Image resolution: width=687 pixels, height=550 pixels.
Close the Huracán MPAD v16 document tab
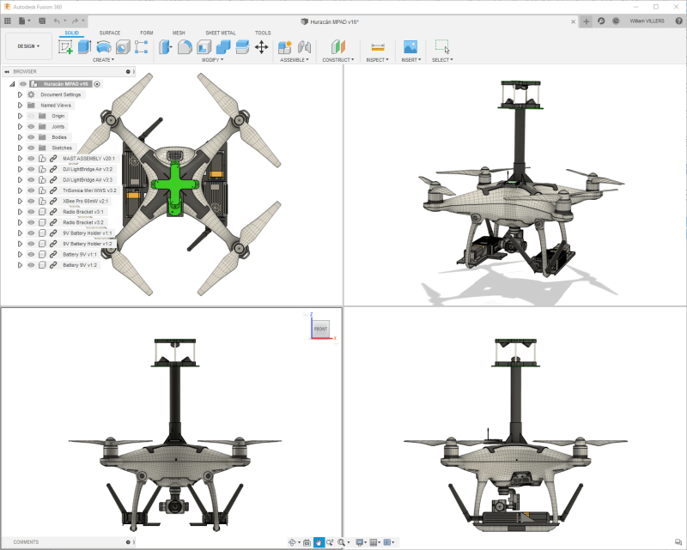click(573, 21)
